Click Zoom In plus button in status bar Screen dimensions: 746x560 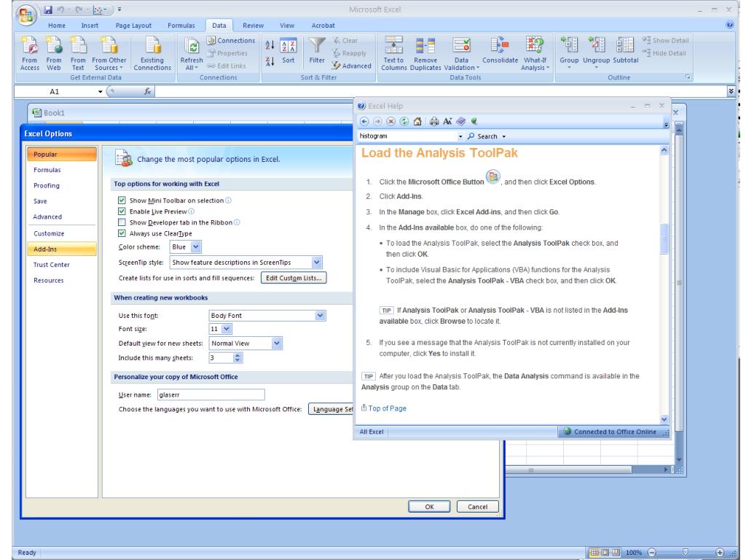coord(720,553)
